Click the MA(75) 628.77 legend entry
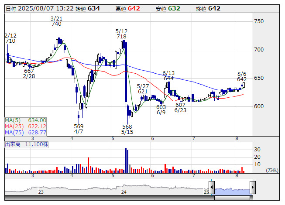Screen dimensions: 285x205 26,133
